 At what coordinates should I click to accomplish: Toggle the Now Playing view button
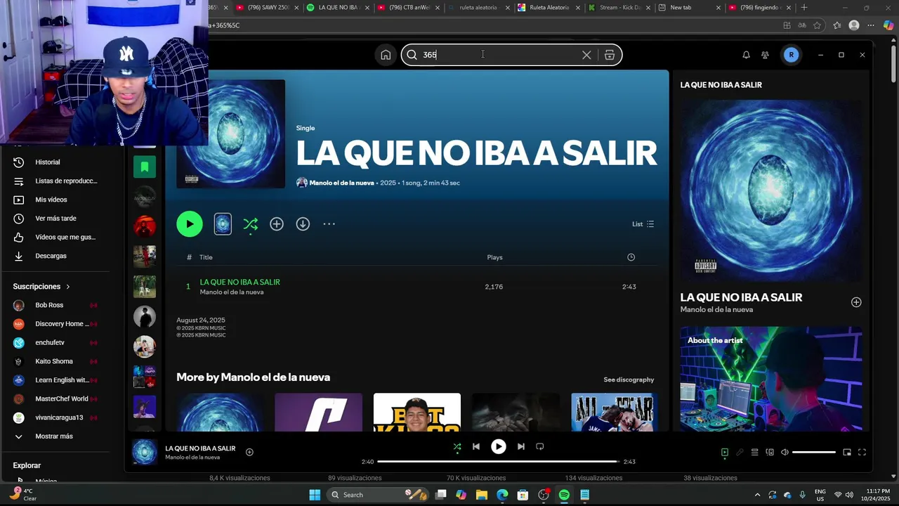[x=725, y=453]
